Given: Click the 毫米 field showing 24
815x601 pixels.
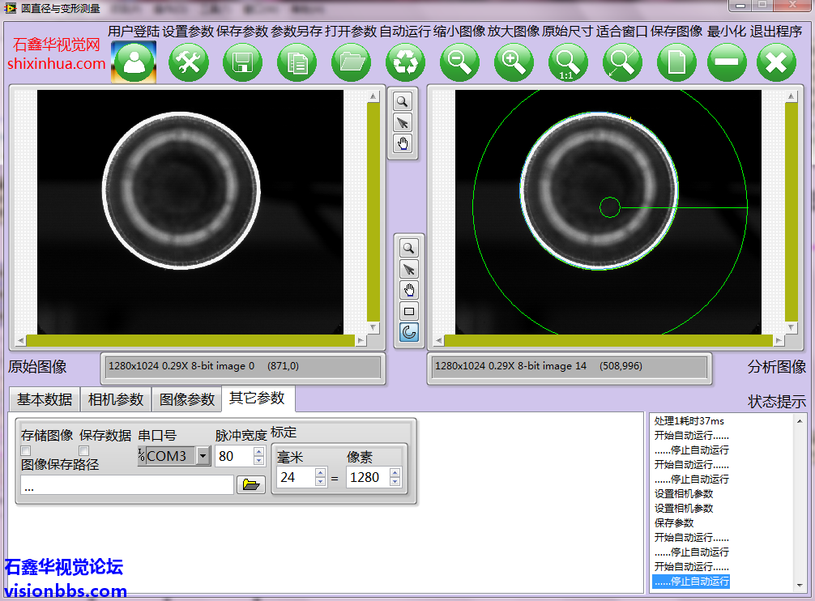Looking at the screenshot, I should pyautogui.click(x=297, y=477).
